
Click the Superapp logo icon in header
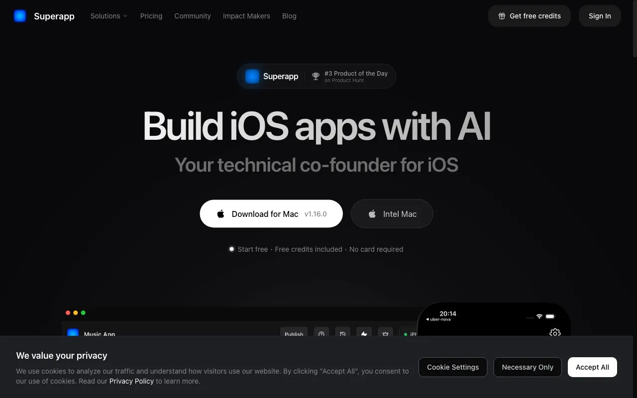tap(20, 16)
